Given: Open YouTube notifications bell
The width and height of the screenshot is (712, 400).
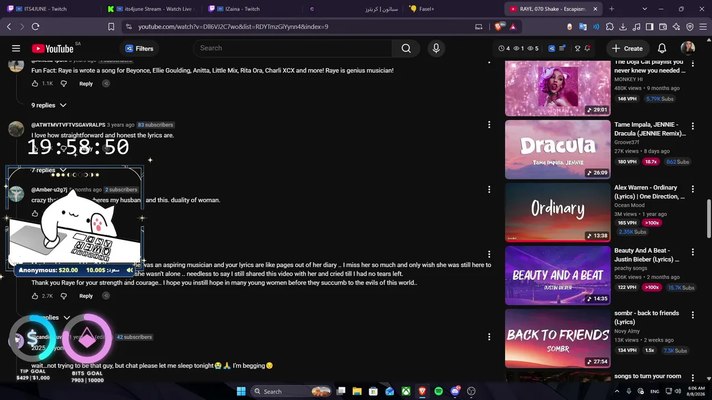Looking at the screenshot, I should tap(662, 48).
